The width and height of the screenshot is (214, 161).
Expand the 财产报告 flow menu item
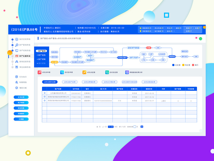point(41,55)
